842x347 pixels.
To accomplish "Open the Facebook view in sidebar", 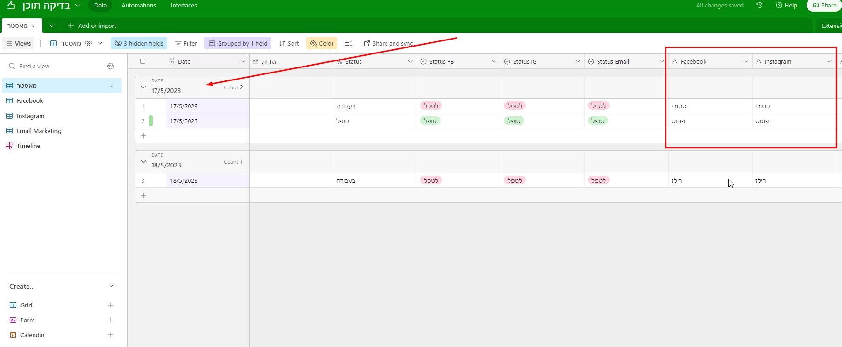I will (x=62, y=100).
